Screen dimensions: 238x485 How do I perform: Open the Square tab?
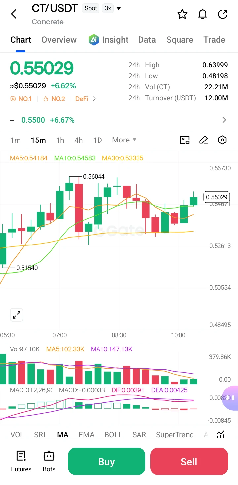[180, 40]
